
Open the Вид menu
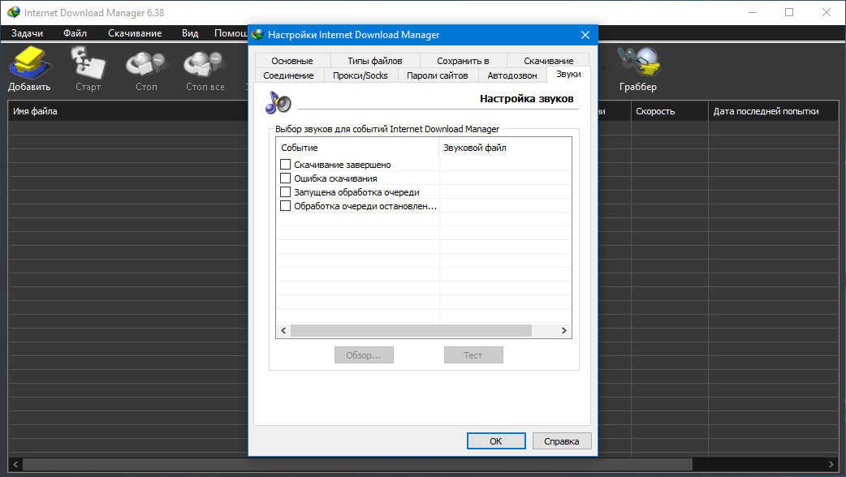point(190,33)
